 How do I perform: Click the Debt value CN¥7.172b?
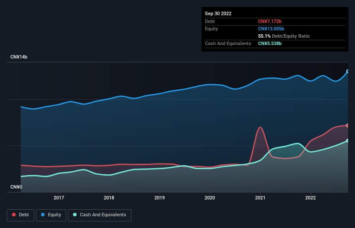pyautogui.click(x=270, y=21)
